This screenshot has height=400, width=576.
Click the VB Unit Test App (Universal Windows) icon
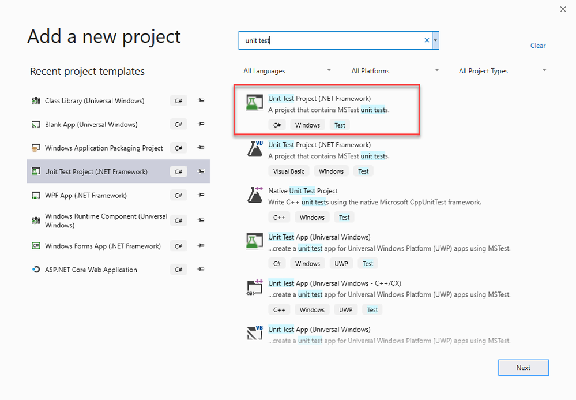pos(255,333)
